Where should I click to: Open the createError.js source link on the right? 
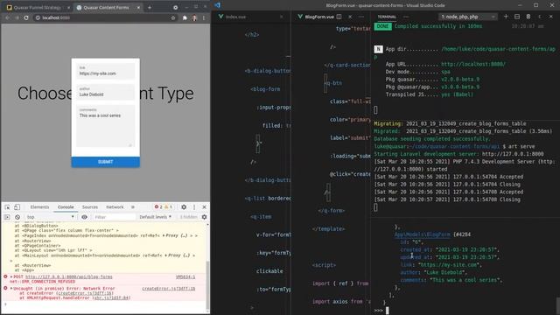tap(169, 288)
